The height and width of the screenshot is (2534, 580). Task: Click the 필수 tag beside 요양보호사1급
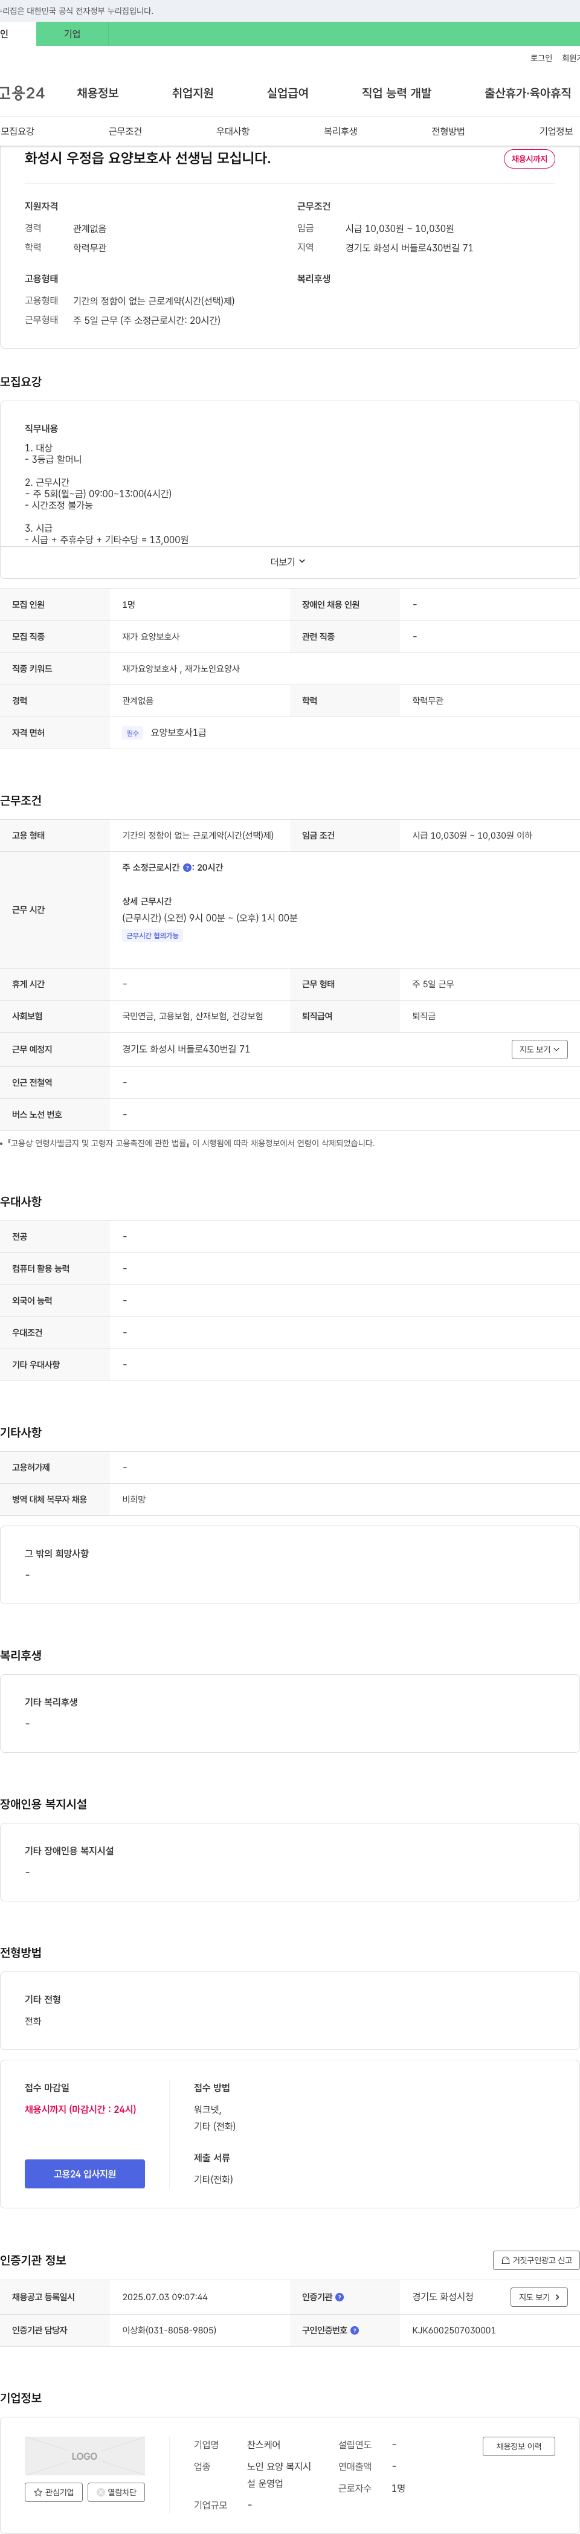[133, 733]
